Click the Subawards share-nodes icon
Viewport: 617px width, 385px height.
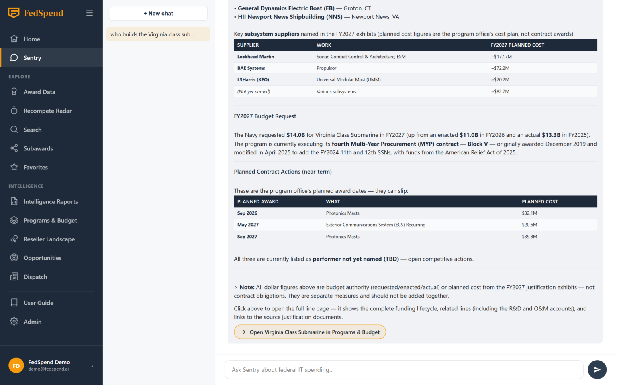(14, 148)
